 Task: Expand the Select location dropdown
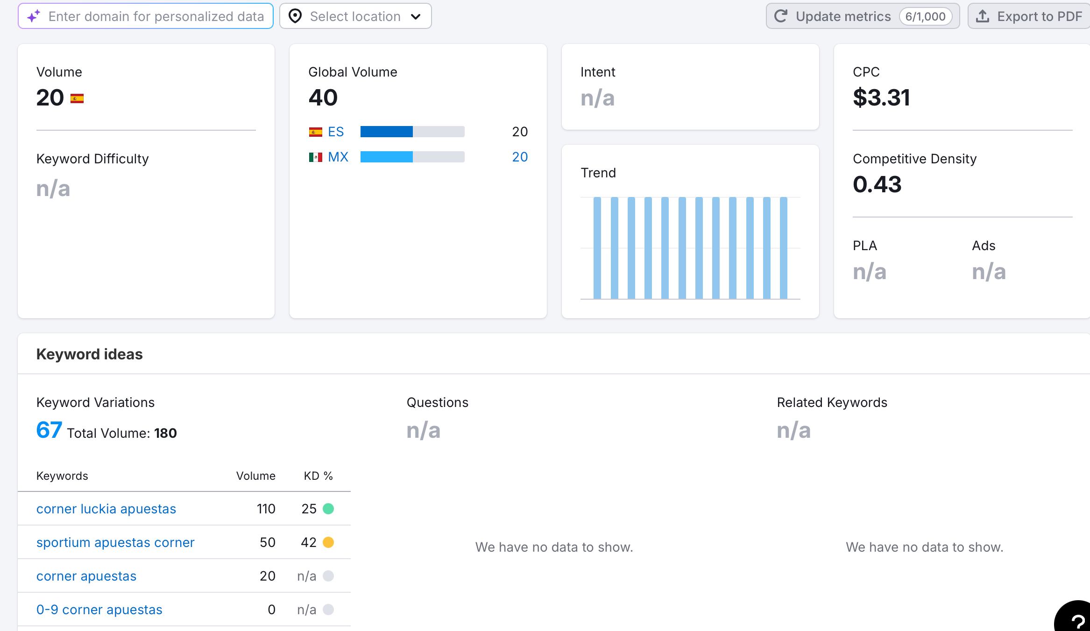tap(355, 16)
